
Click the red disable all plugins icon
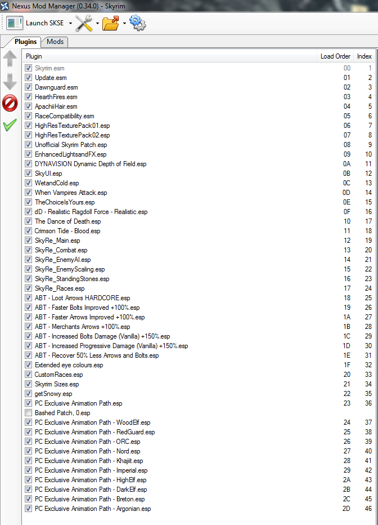[x=10, y=103]
